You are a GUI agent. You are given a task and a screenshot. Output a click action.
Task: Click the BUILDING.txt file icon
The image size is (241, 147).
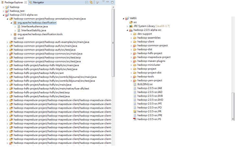pos(135,84)
